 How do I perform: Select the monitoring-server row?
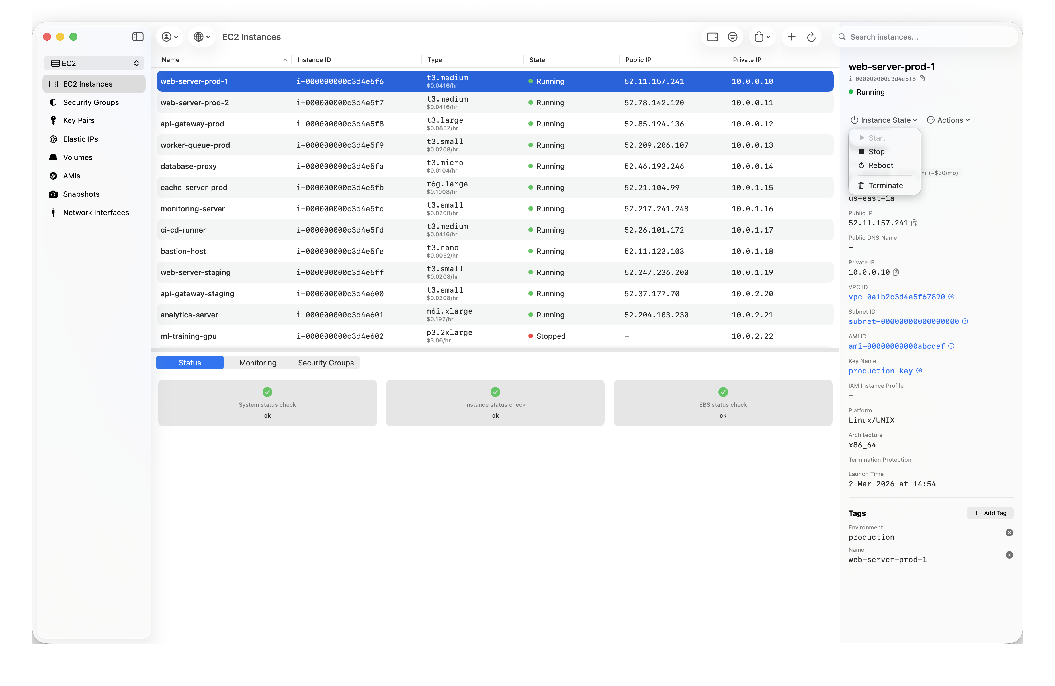(x=495, y=209)
